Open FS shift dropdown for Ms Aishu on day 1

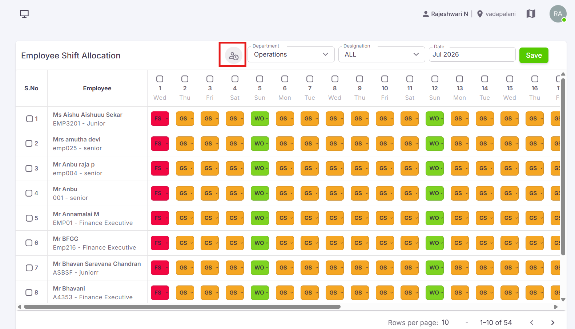point(160,119)
